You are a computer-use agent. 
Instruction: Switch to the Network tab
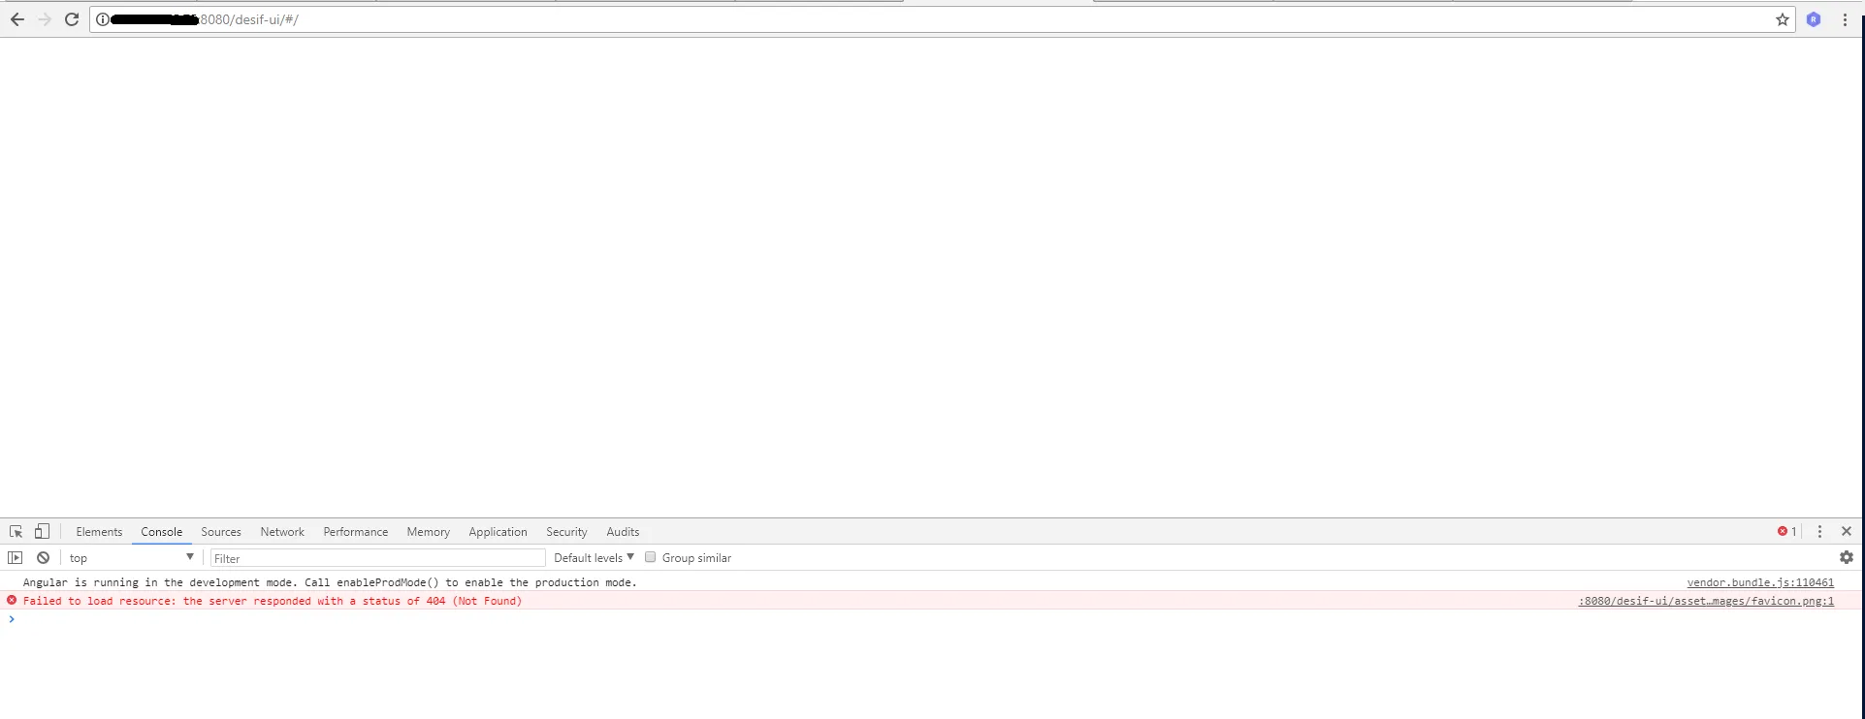pyautogui.click(x=282, y=532)
